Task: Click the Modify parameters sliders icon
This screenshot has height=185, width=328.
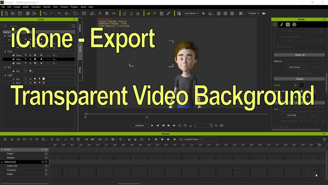Action: coord(275,24)
